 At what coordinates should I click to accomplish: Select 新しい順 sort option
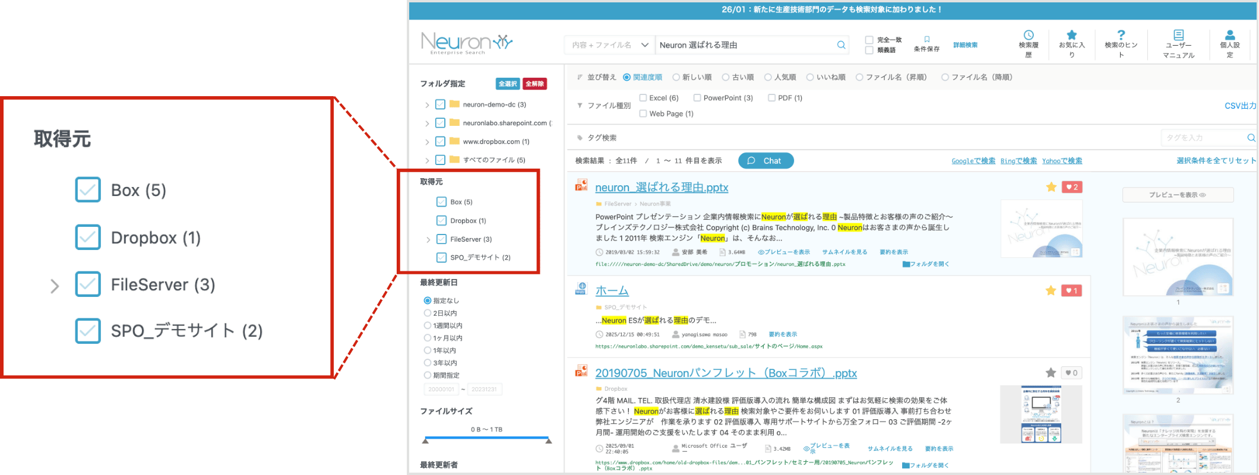(676, 77)
